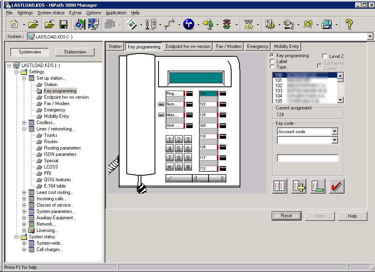Expand the Licensing tree node
375x272 pixels.
click(x=24, y=230)
